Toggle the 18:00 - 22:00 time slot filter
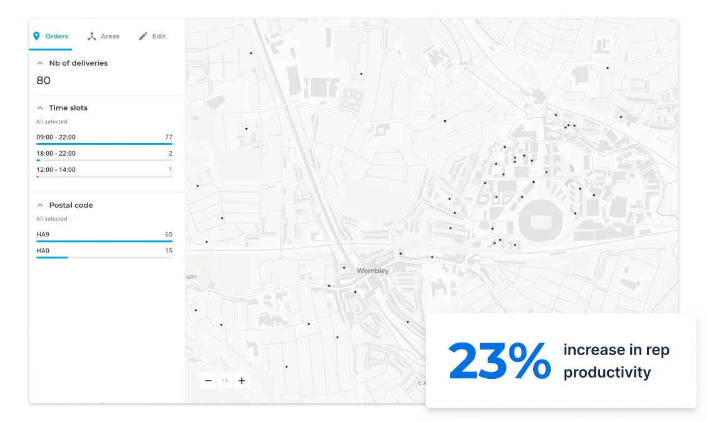The width and height of the screenshot is (707, 422). 56,153
